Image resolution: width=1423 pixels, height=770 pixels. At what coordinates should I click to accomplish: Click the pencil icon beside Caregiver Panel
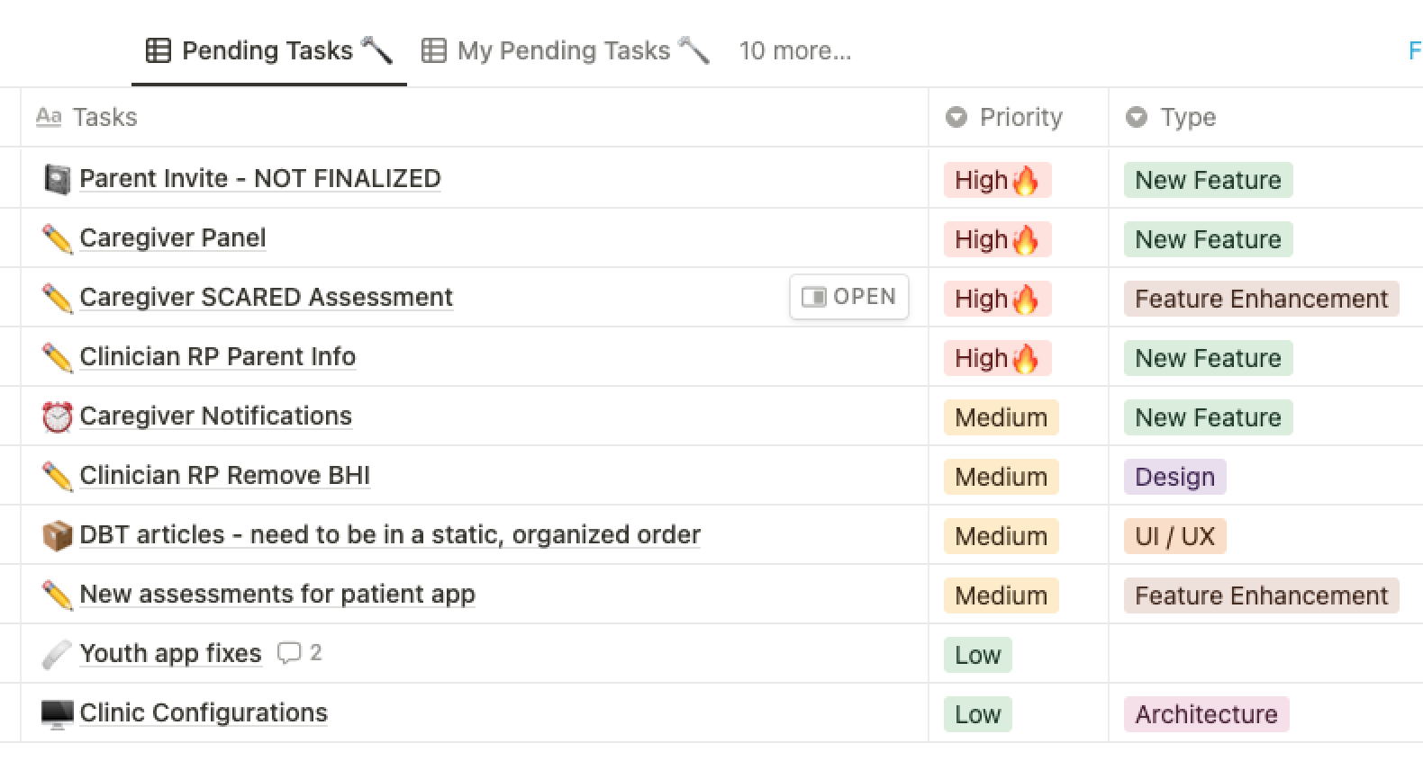(57, 238)
